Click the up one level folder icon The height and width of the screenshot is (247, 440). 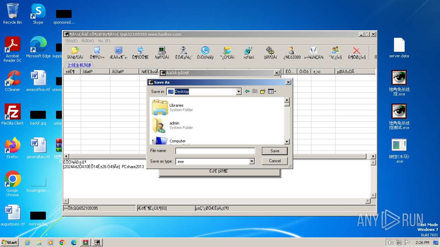pos(255,91)
